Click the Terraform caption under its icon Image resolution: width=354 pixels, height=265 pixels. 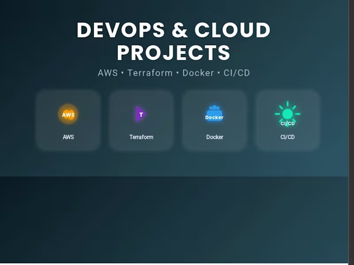click(141, 137)
